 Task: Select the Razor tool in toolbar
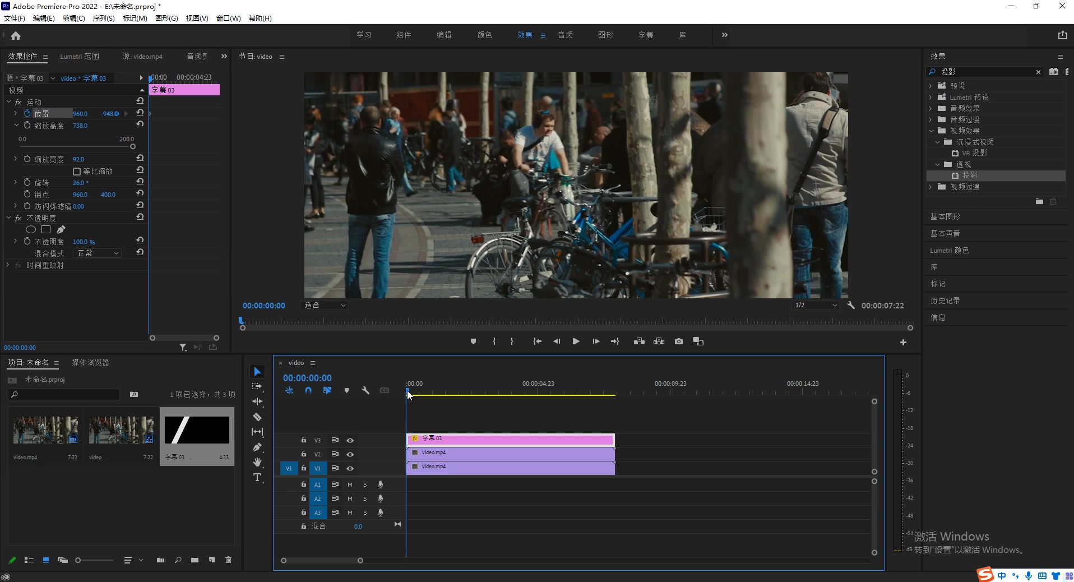click(x=257, y=417)
